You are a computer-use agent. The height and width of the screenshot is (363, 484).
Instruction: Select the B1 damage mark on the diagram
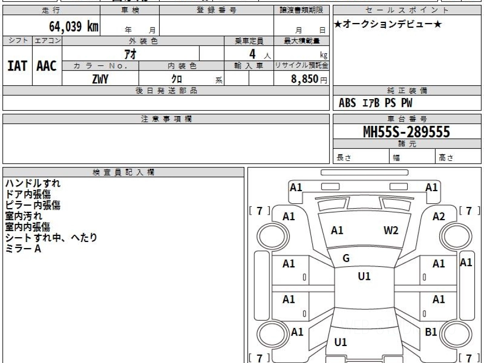point(431,332)
